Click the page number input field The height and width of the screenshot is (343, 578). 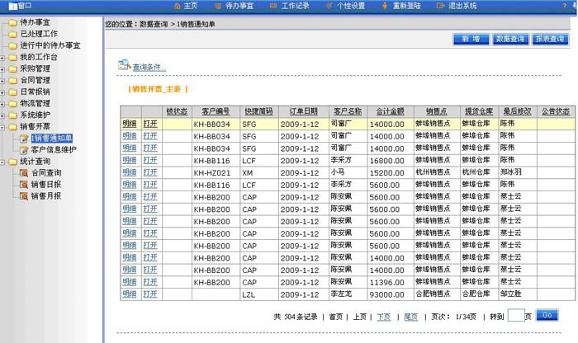point(516,316)
